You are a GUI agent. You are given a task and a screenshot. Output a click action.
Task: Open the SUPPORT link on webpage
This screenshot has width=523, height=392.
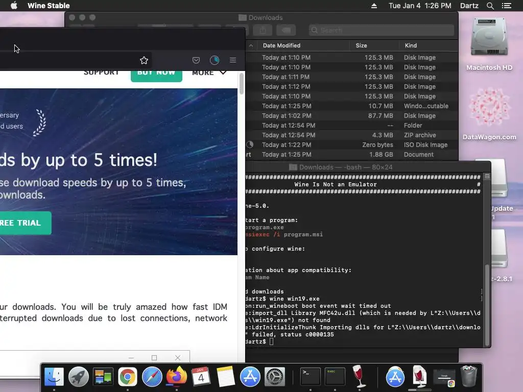coord(102,73)
